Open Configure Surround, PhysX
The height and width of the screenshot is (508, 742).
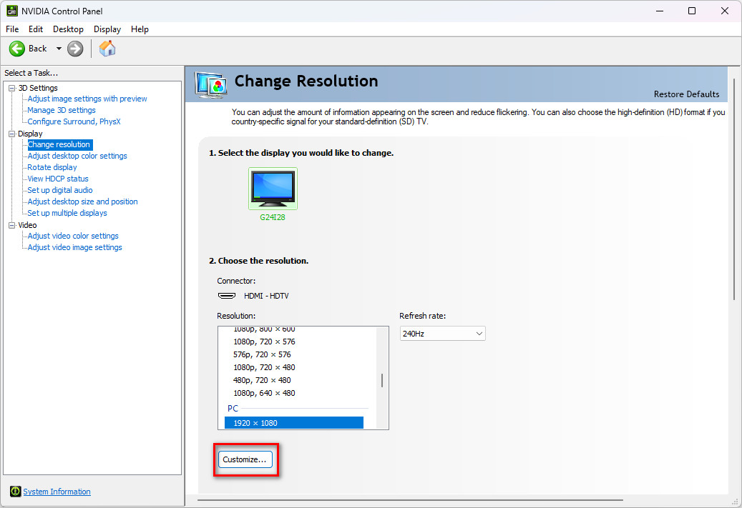pos(74,121)
